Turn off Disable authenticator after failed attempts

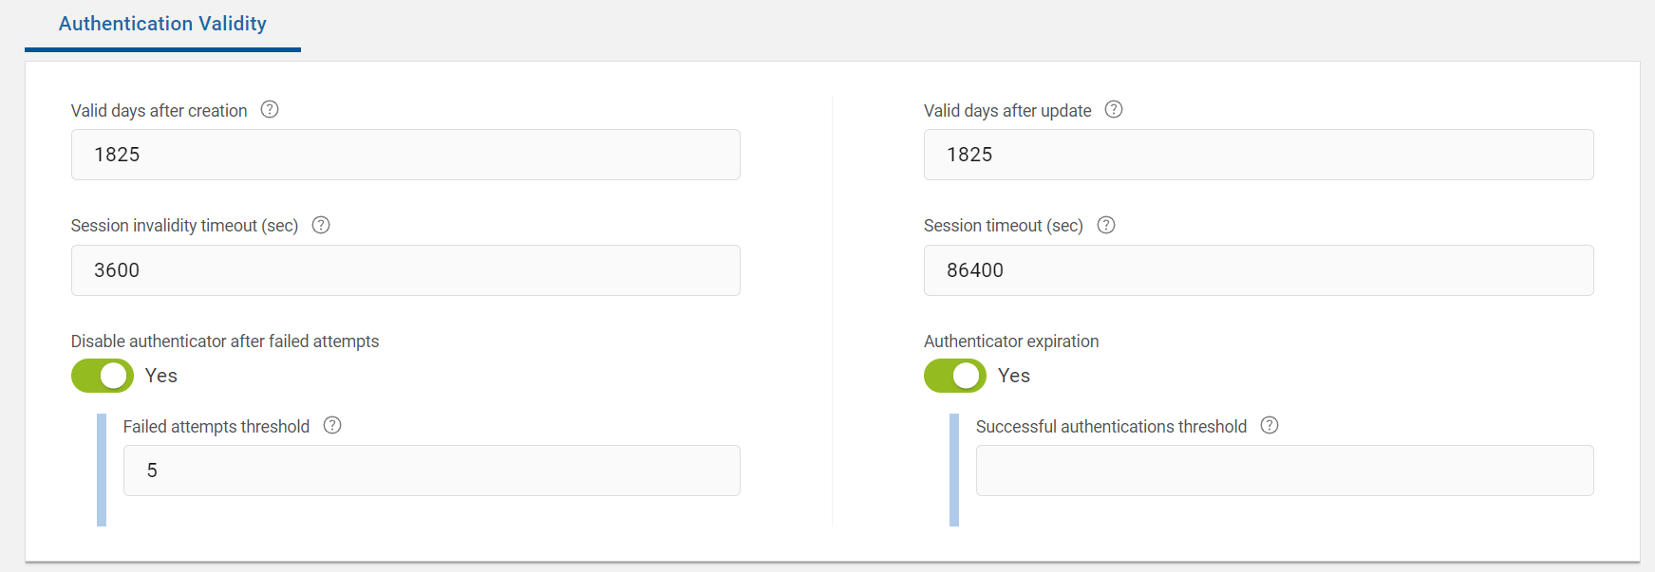(x=103, y=376)
